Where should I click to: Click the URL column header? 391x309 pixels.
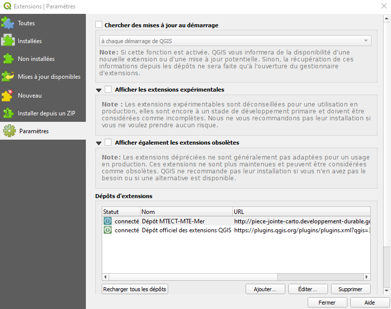(301, 212)
